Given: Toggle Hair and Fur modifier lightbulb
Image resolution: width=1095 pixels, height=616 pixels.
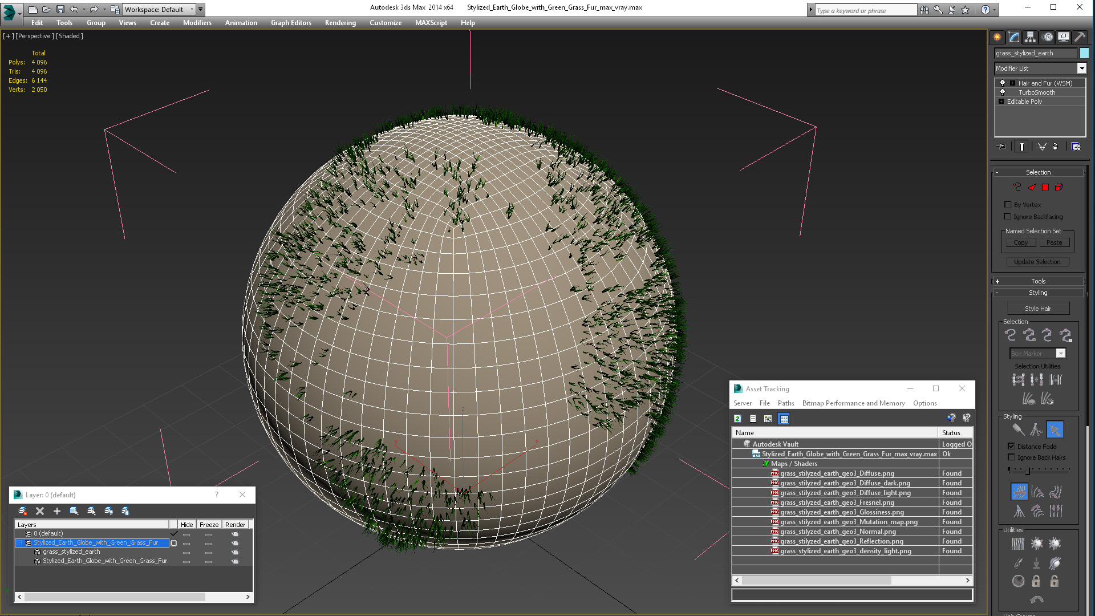Looking at the screenshot, I should coord(1003,83).
